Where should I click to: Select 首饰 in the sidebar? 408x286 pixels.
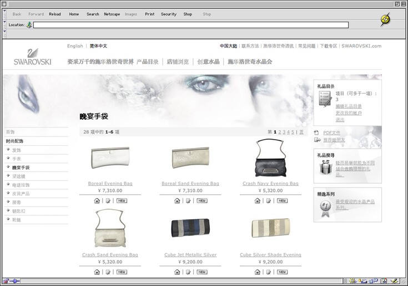point(10,132)
